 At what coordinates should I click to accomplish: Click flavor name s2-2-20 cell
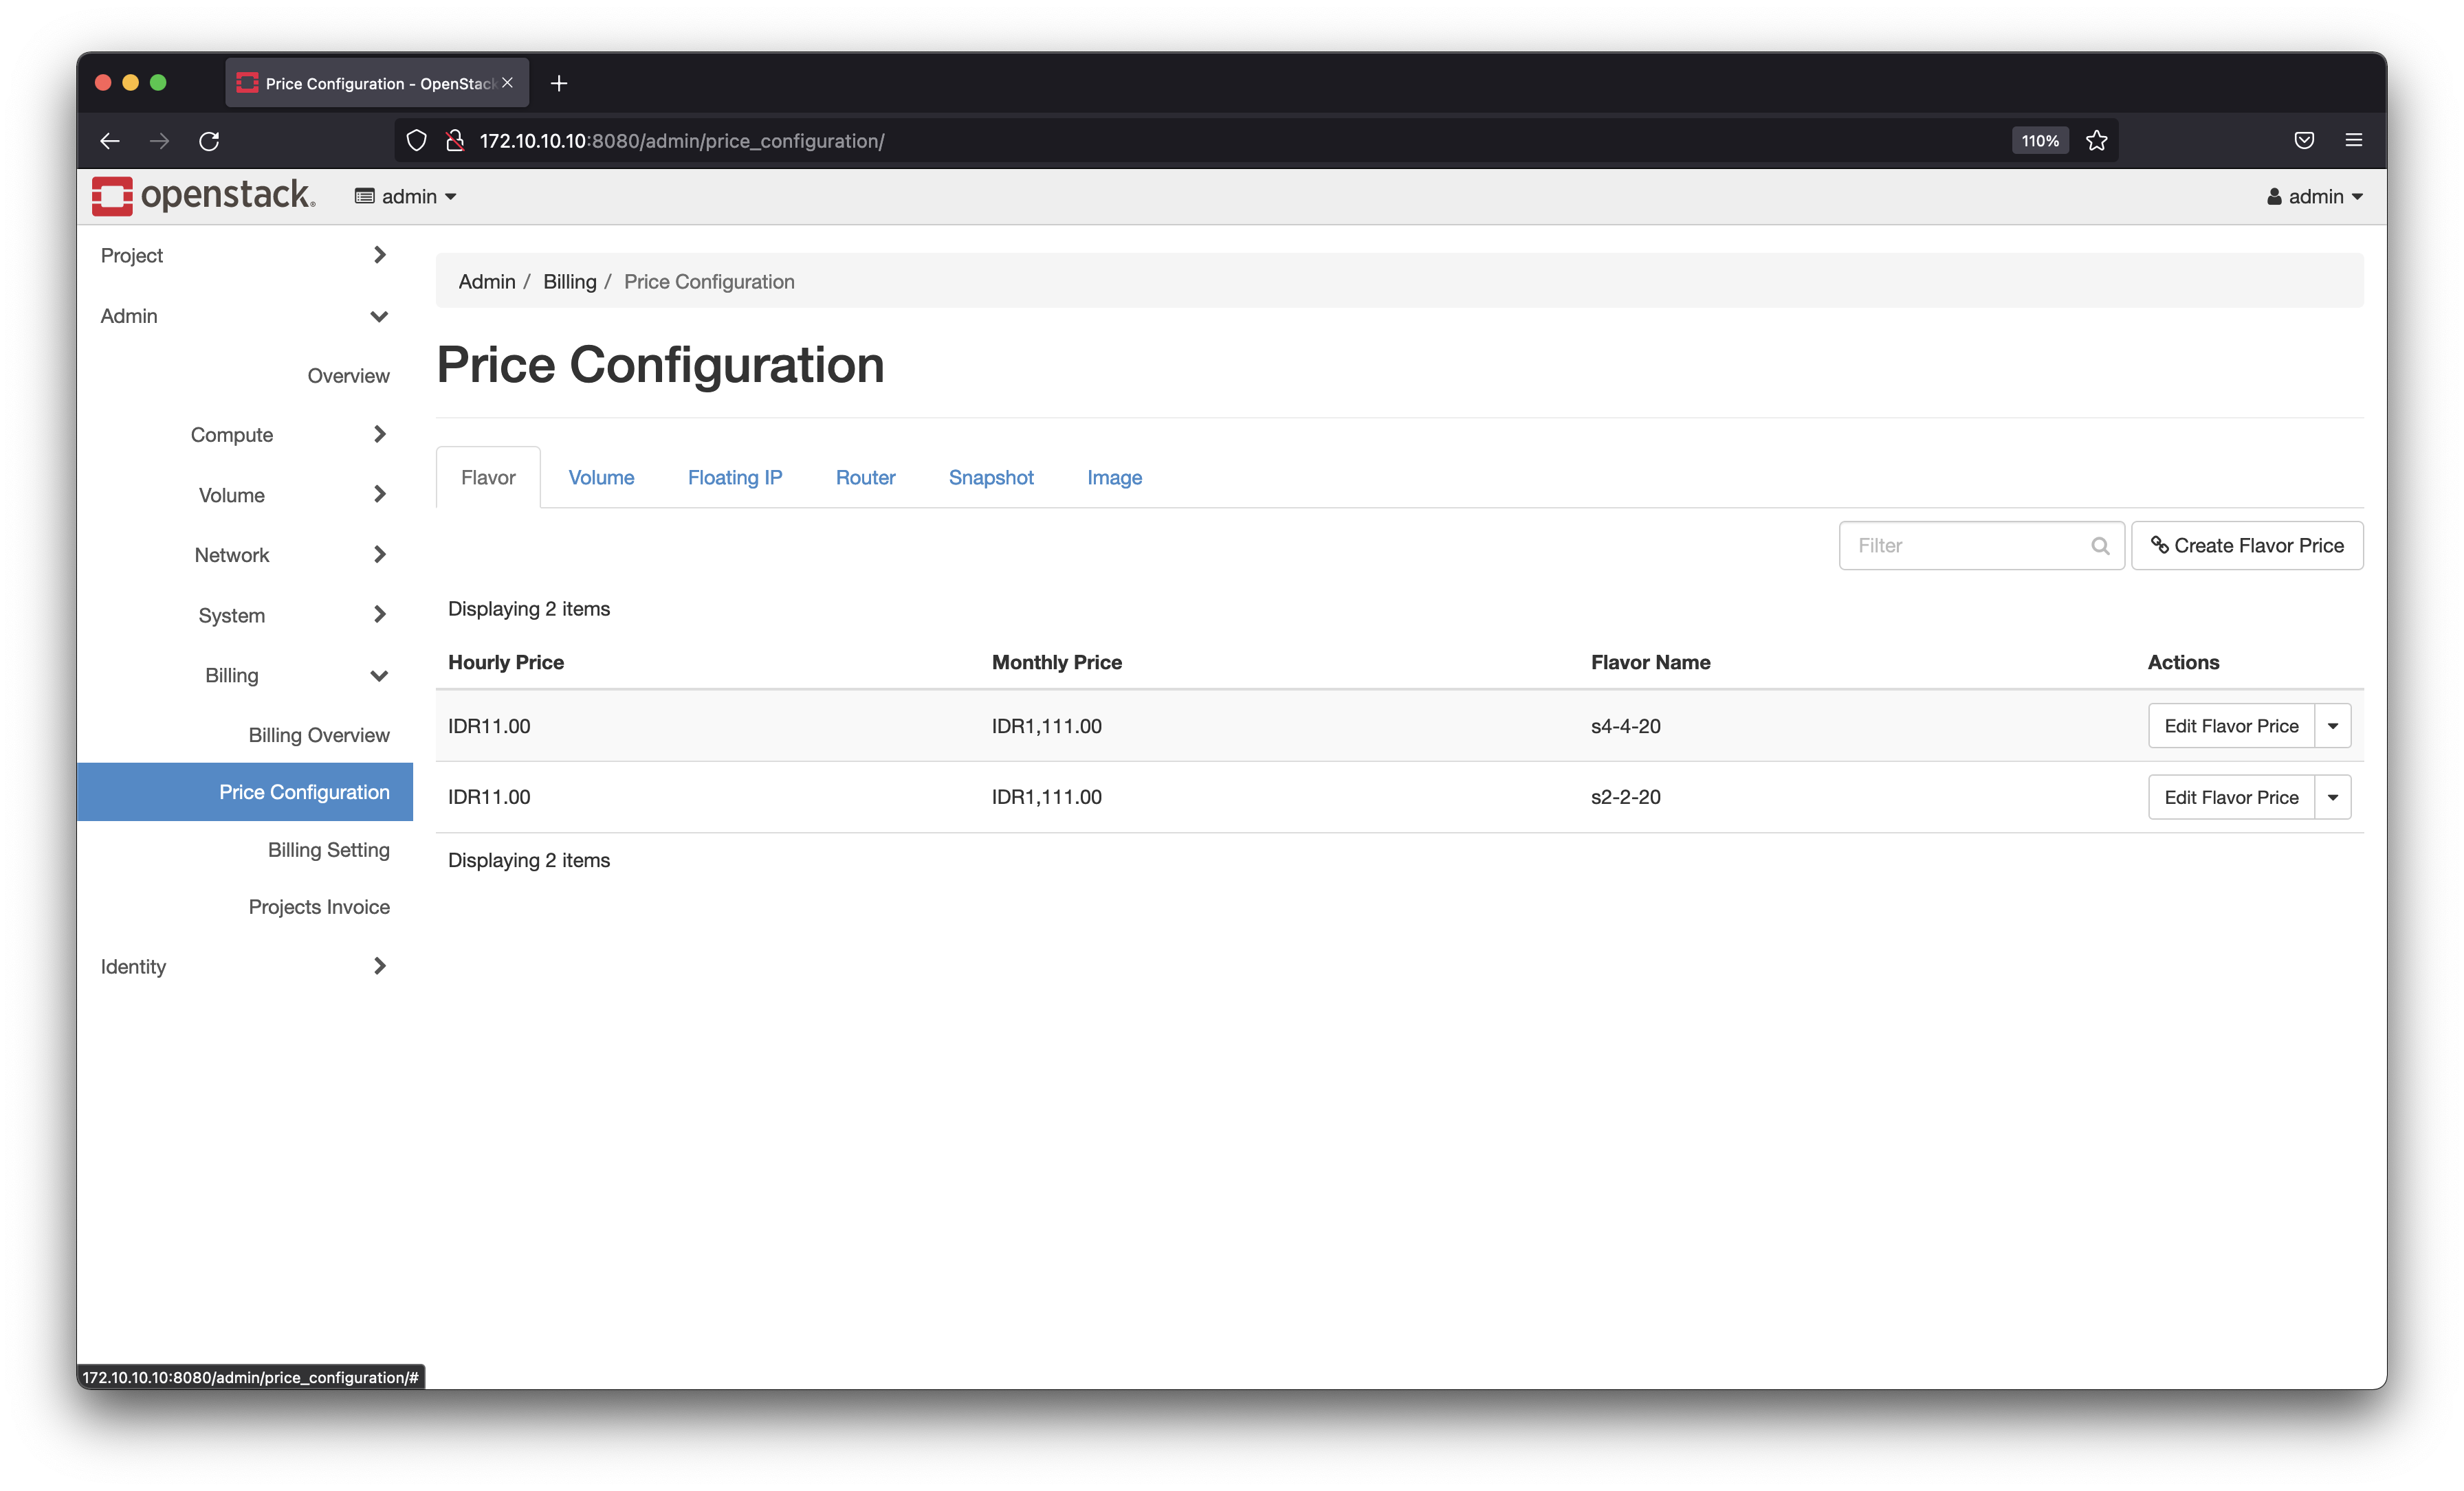point(1625,798)
